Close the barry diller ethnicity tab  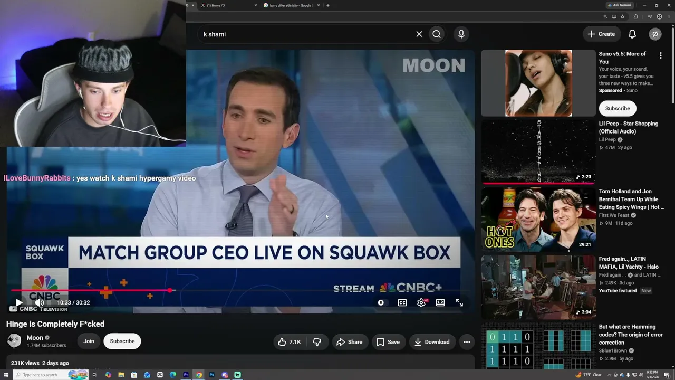point(319,5)
